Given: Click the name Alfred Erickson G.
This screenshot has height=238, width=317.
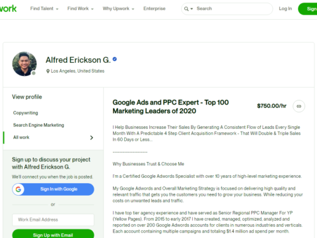Looking at the screenshot, I should click(x=78, y=60).
